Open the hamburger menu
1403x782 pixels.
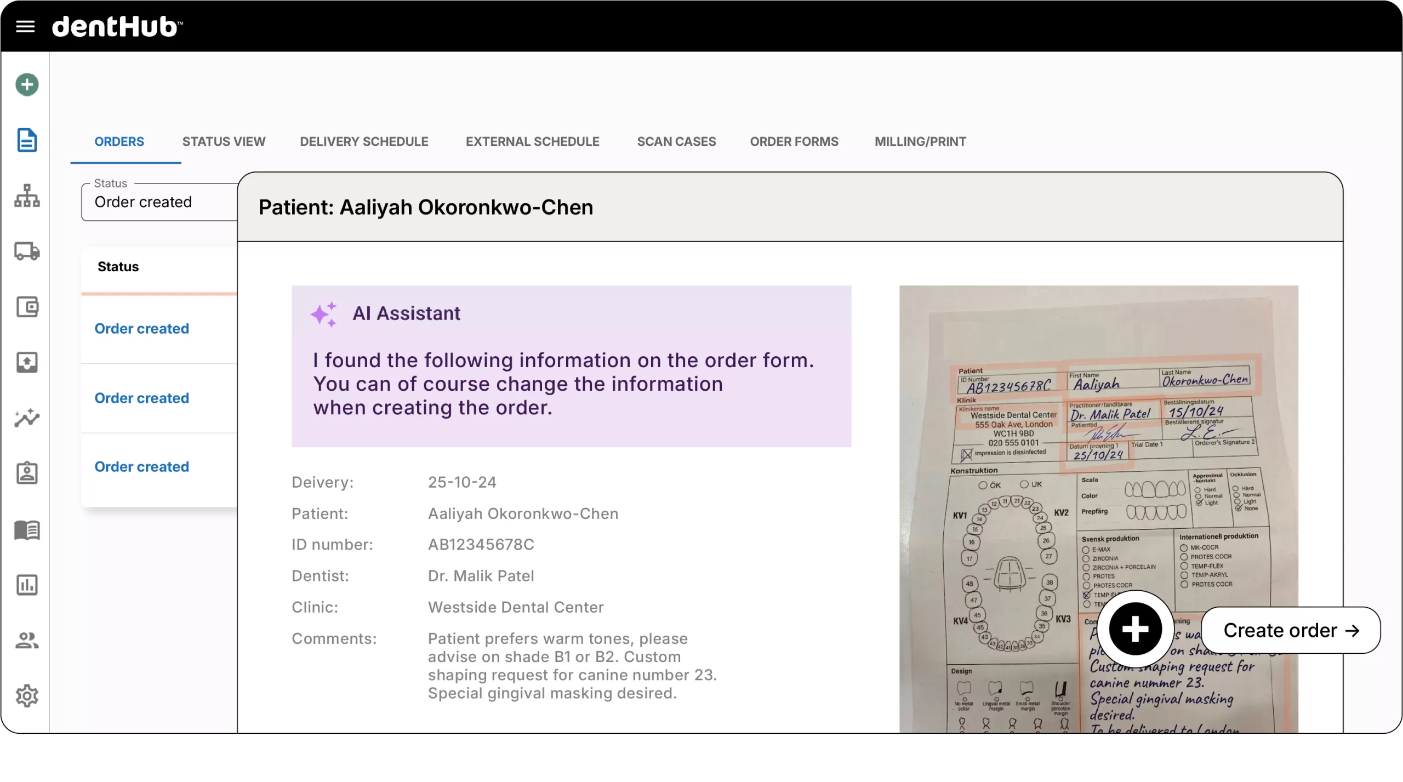pyautogui.click(x=25, y=26)
